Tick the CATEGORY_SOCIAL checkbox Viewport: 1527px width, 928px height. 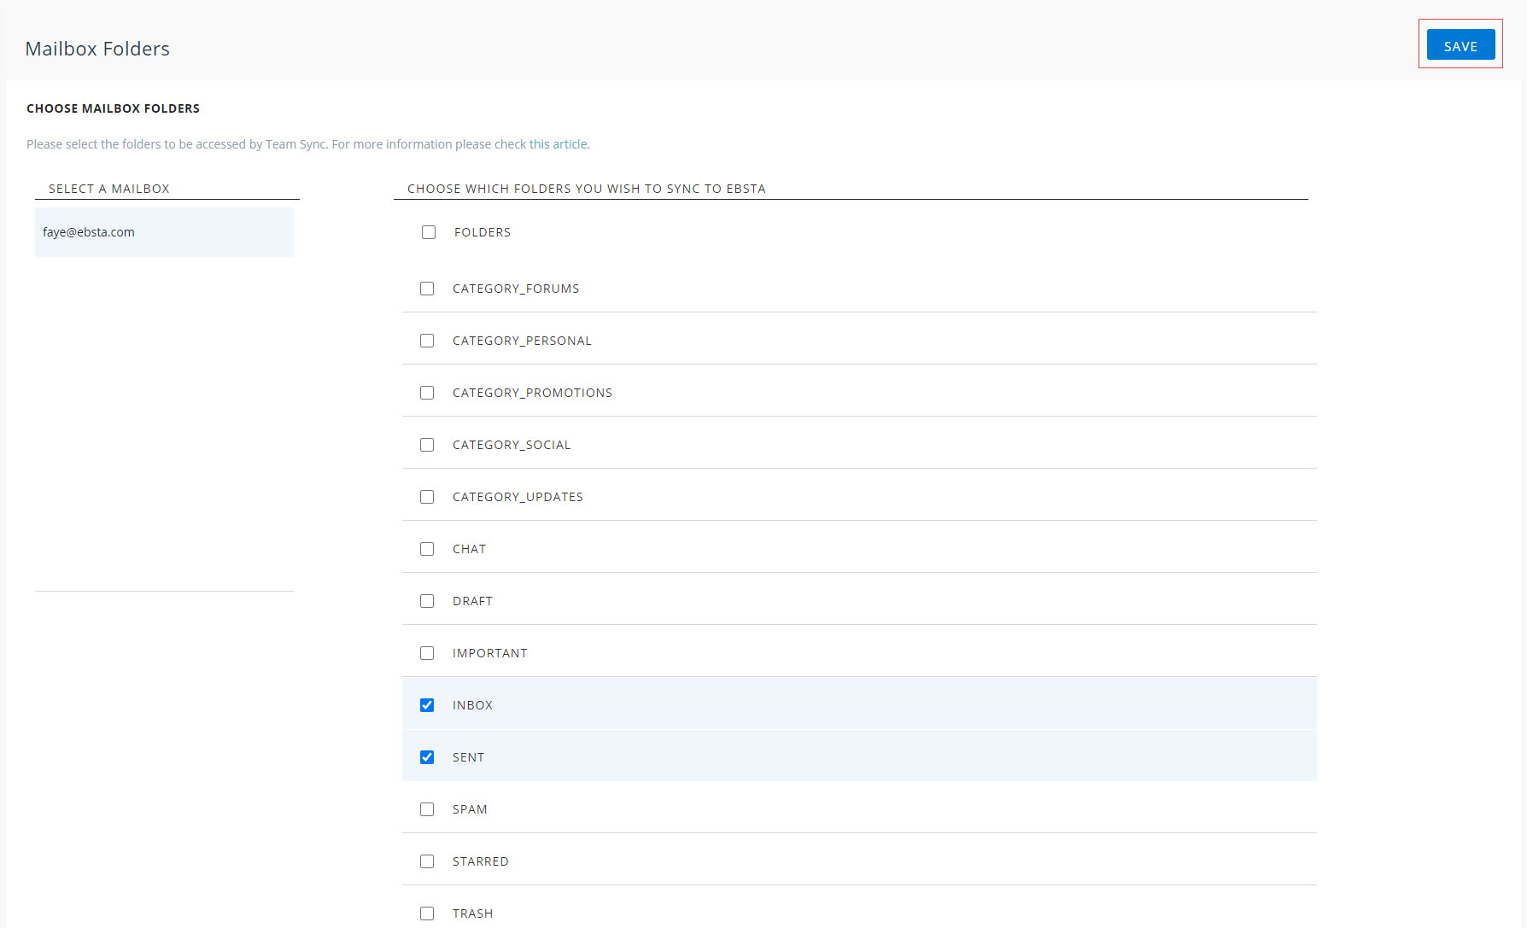pos(427,445)
